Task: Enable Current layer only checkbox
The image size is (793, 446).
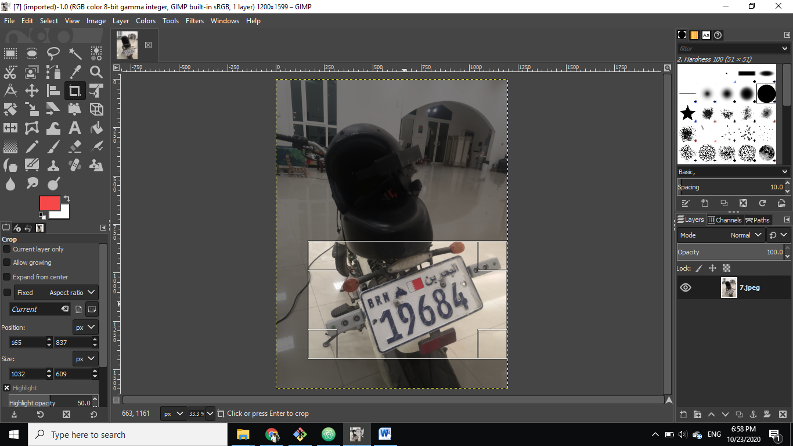Action: (7, 249)
